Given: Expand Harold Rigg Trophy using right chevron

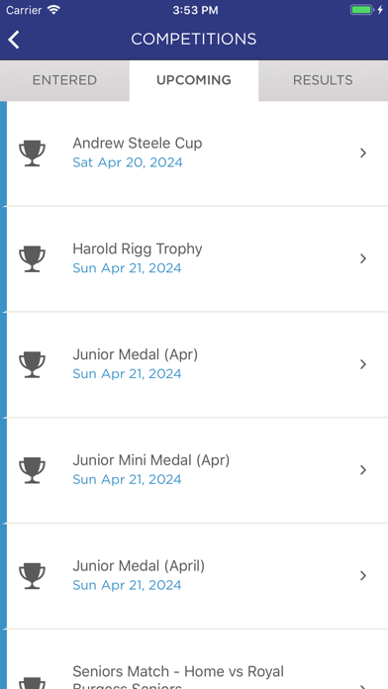Looking at the screenshot, I should (x=363, y=258).
